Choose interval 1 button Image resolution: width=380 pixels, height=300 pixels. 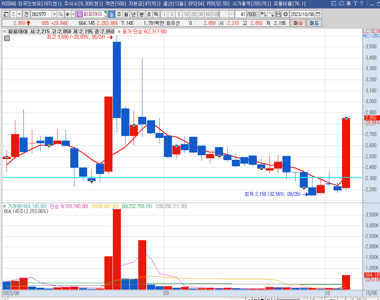pos(164,14)
